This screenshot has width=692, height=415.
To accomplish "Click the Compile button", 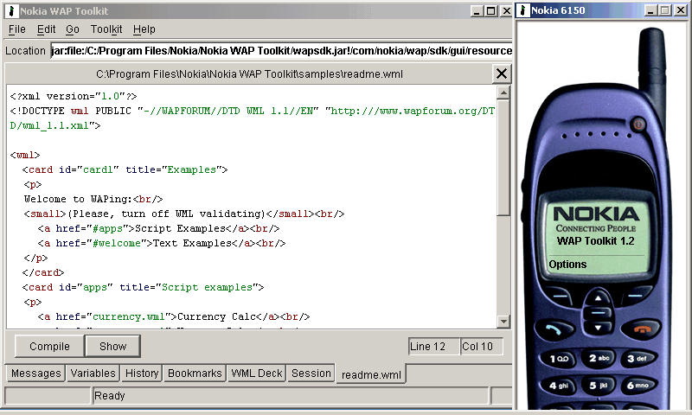I will tap(49, 347).
